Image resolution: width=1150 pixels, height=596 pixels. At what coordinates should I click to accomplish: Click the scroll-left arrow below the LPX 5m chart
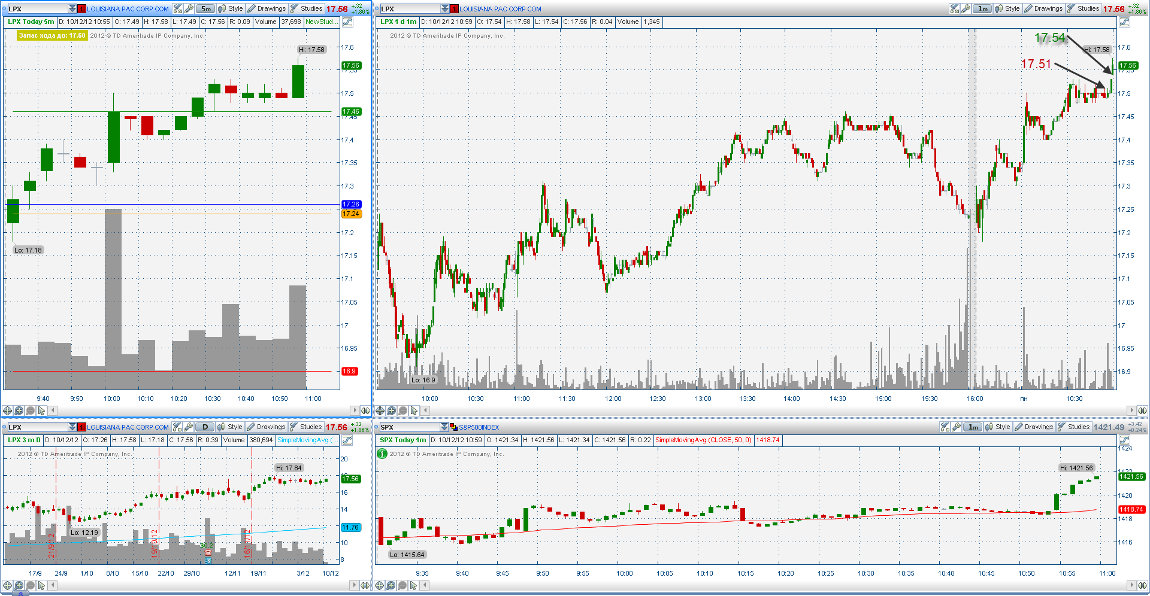tap(53, 410)
